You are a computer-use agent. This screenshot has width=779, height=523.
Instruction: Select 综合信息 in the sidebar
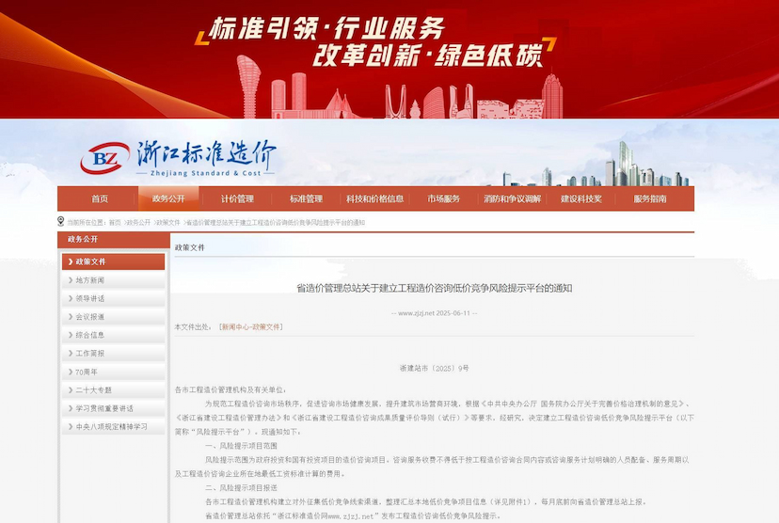pos(113,335)
